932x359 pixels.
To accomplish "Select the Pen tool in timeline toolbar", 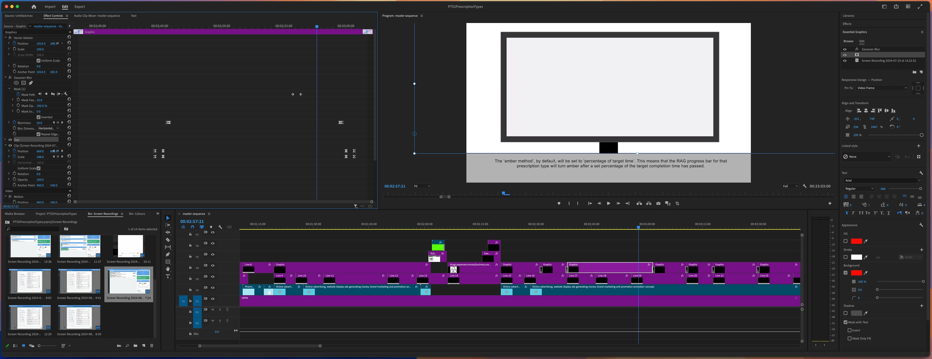I will coord(168,254).
